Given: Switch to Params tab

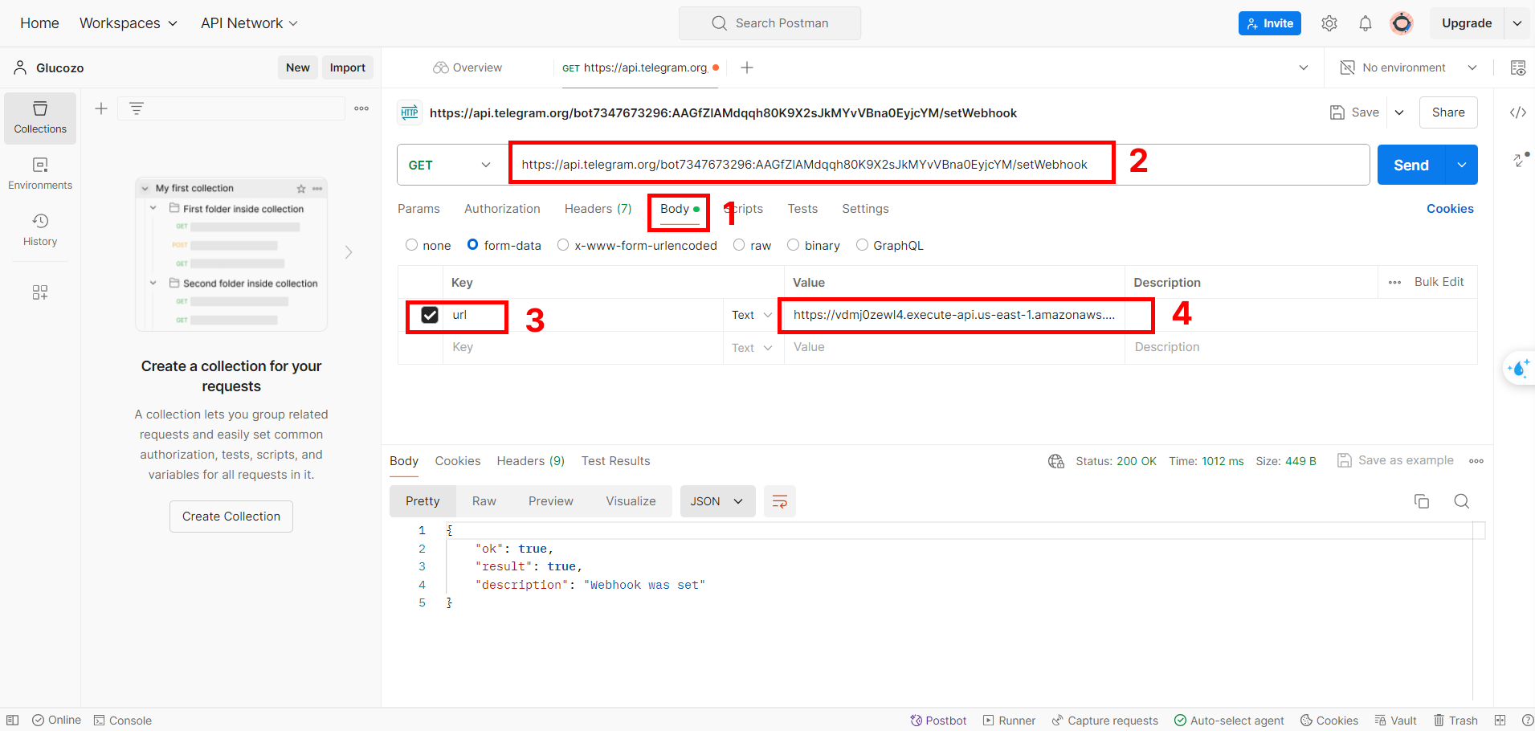Looking at the screenshot, I should (418, 209).
